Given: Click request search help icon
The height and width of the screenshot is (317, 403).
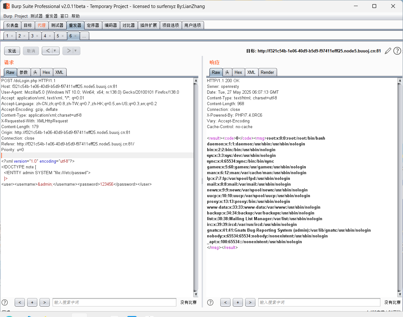Looking at the screenshot, I should click(x=5, y=302).
